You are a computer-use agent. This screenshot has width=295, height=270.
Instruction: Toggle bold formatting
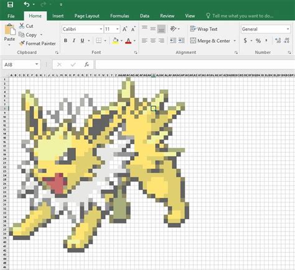click(x=65, y=40)
